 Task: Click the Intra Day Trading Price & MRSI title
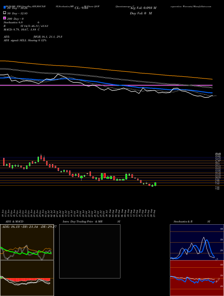point(91,222)
